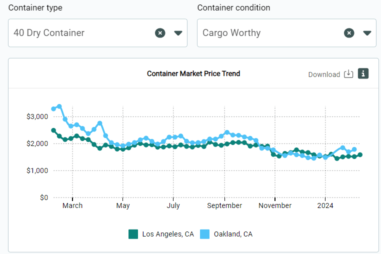Click the November axis label
This screenshot has width=381, height=254.
coord(275,205)
